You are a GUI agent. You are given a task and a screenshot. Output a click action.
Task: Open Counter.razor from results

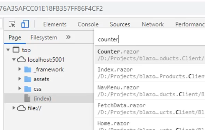(x=150, y=55)
